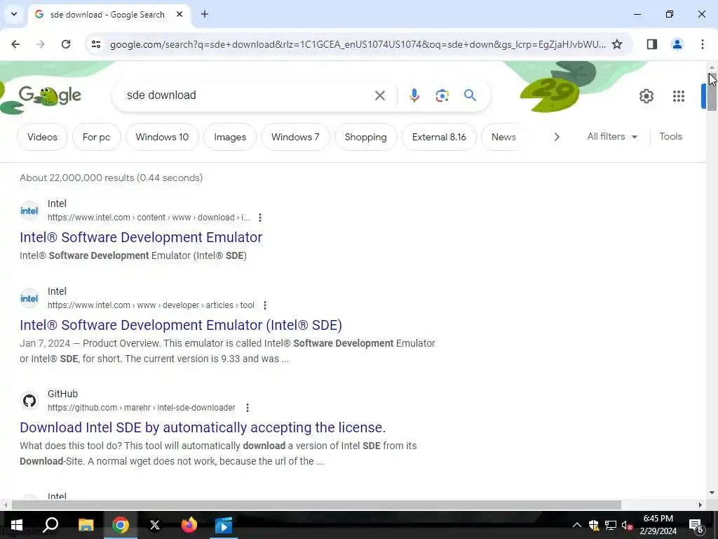
Task: Close the sde download tab
Action: (x=179, y=14)
